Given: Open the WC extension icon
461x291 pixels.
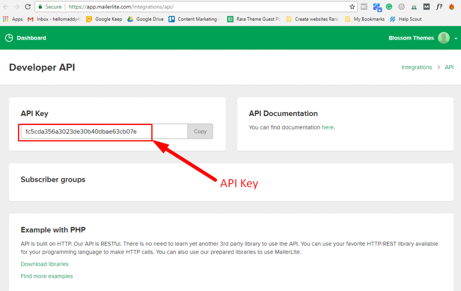Looking at the screenshot, I should (x=364, y=6).
